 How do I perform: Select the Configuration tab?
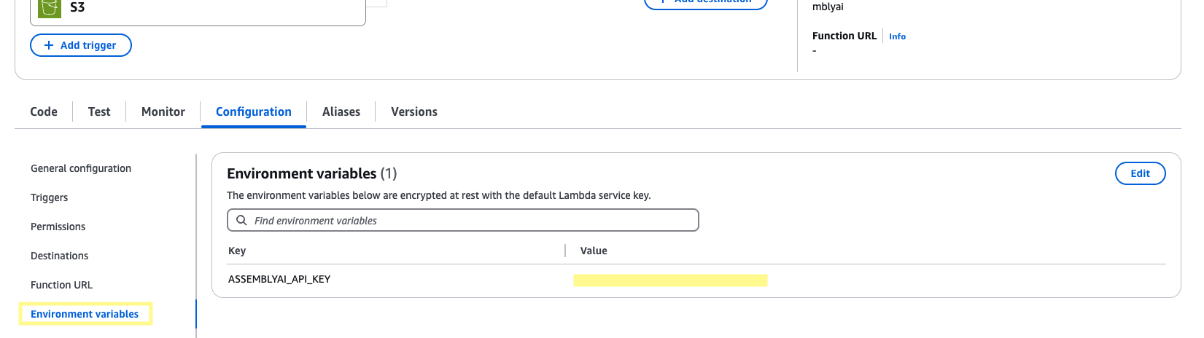pos(254,111)
